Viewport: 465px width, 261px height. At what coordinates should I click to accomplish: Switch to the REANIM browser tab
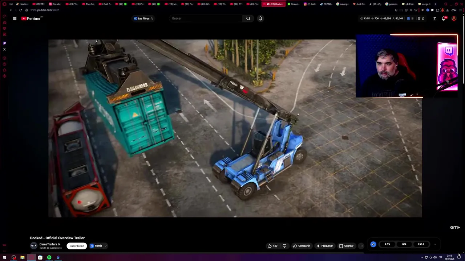[326, 4]
